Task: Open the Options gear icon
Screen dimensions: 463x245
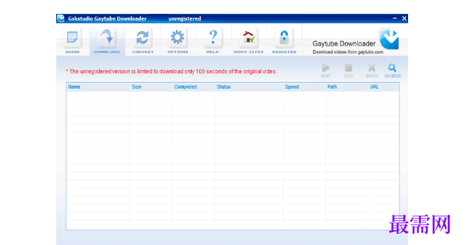Action: (177, 38)
